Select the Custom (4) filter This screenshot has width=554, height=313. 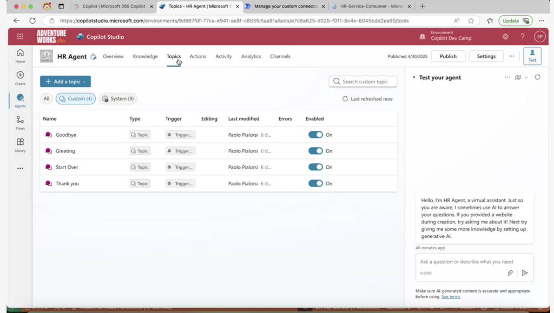coord(76,98)
